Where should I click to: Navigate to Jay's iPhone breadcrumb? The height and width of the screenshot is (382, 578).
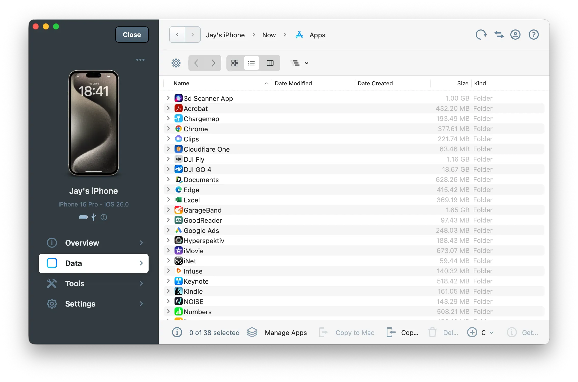225,35
